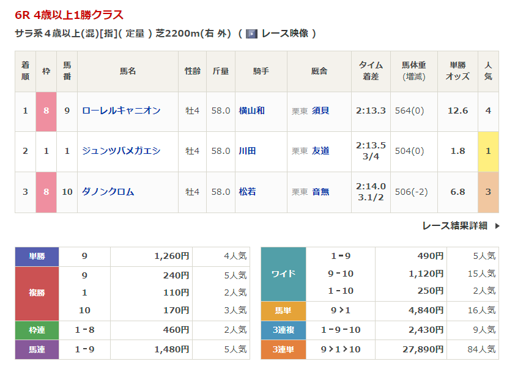The height and width of the screenshot is (367, 515).
Task: Click the purple 馬連 payout label
Action: [37, 350]
